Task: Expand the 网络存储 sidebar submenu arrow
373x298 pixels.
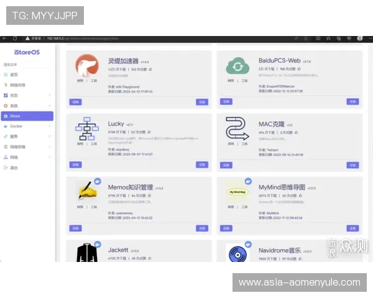Action: point(50,147)
